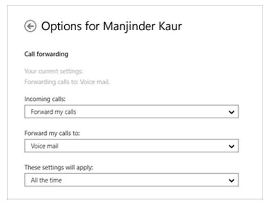The width and height of the screenshot is (270, 205).
Task: Click the name Manjinder Kaur in the header
Action: [143, 26]
